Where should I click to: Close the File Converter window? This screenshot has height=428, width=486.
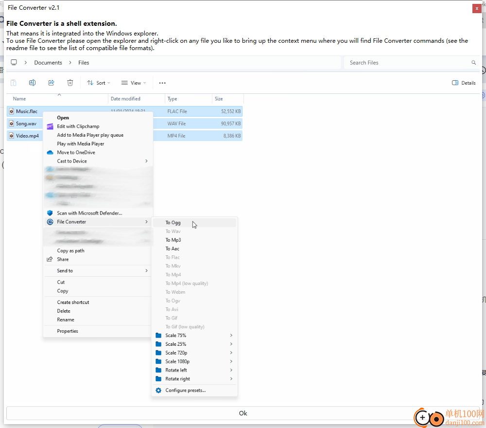[477, 8]
